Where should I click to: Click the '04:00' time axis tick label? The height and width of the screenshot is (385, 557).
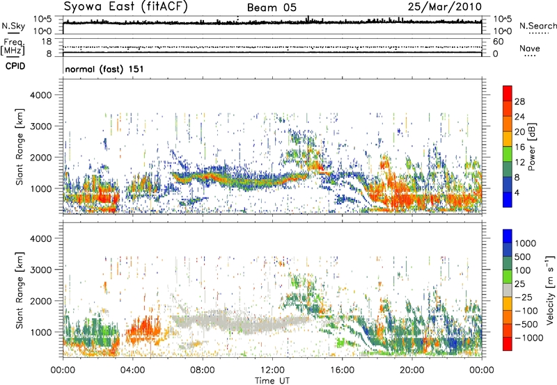pos(133,370)
